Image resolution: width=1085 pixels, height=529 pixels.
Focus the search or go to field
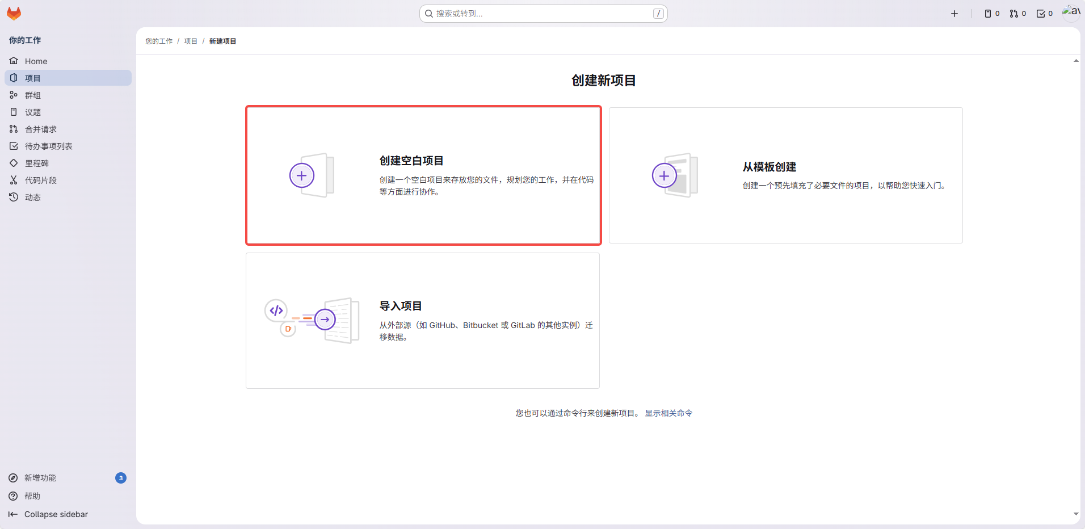click(543, 14)
